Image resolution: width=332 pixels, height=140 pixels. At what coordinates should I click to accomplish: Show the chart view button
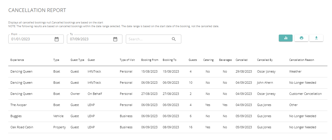point(286,38)
